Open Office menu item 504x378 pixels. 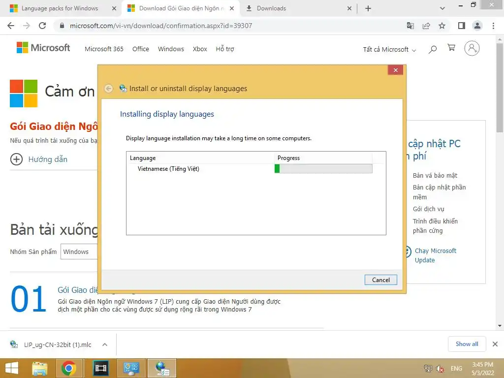[x=140, y=49]
